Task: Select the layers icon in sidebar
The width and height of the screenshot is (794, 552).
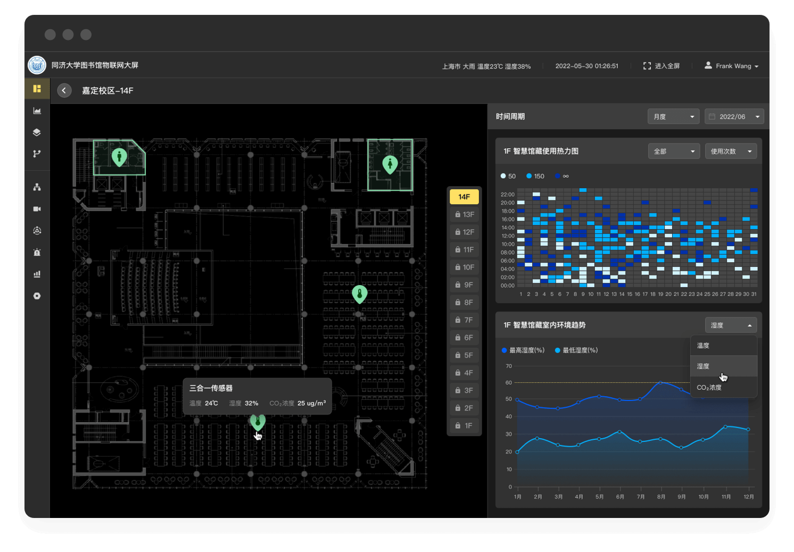Action: 37,132
